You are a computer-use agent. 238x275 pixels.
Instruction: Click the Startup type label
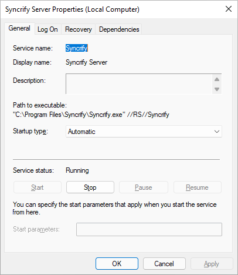click(30, 131)
